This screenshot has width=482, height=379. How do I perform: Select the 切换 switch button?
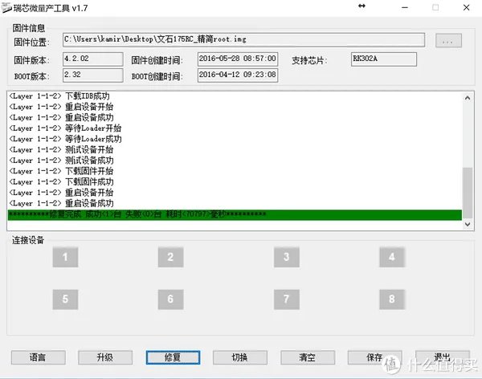(239, 357)
